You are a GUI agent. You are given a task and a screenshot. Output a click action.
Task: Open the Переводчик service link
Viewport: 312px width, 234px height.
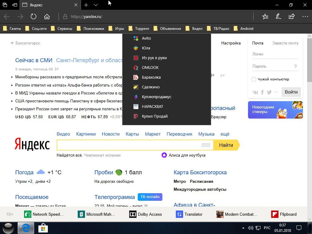tap(179, 134)
